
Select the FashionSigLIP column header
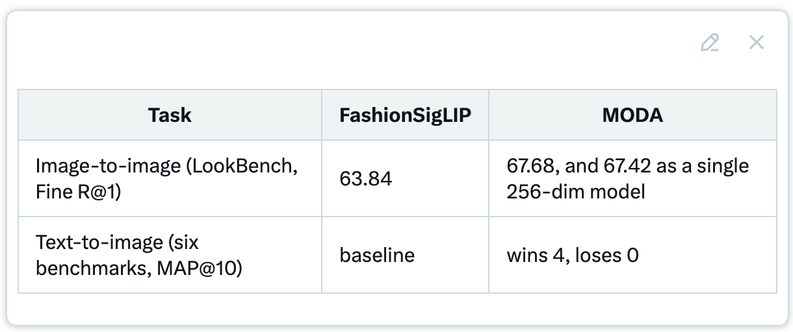click(406, 115)
